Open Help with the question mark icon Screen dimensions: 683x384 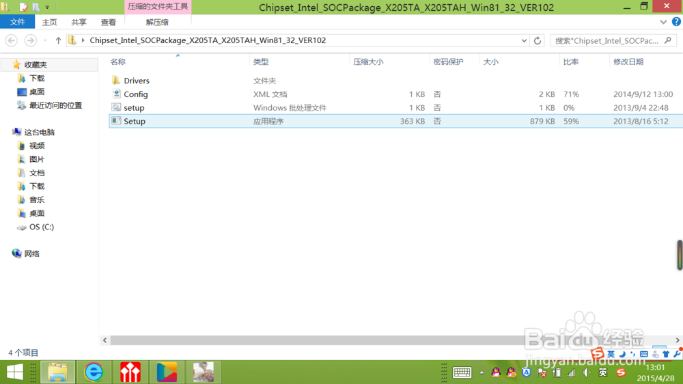[x=676, y=22]
